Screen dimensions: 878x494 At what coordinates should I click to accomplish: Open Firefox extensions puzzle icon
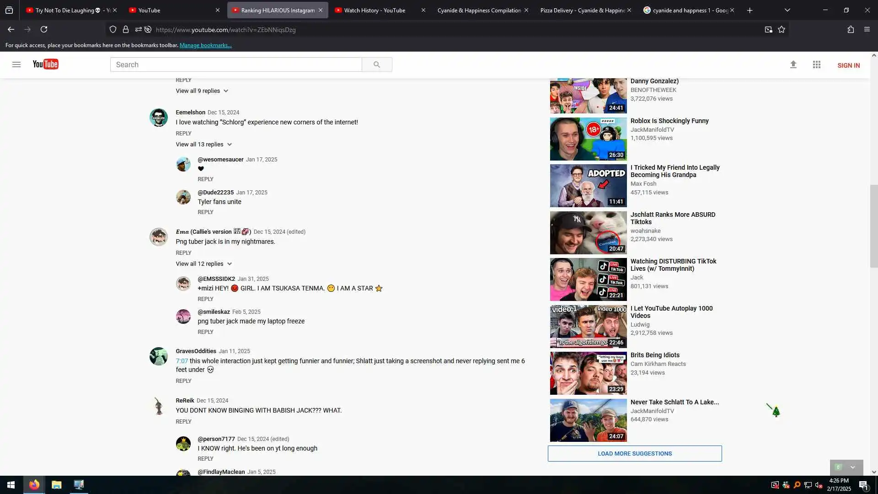click(x=851, y=30)
